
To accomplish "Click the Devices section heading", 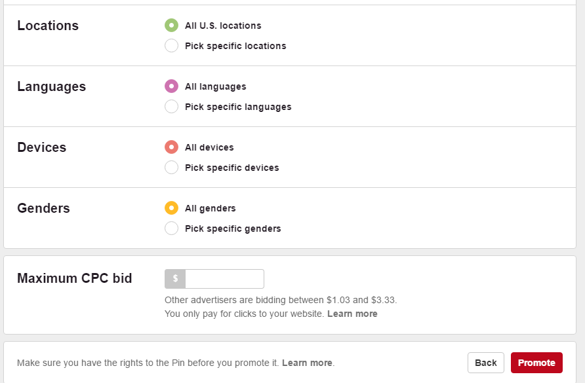I will 42,147.
